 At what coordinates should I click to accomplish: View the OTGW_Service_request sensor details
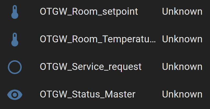click(x=91, y=67)
